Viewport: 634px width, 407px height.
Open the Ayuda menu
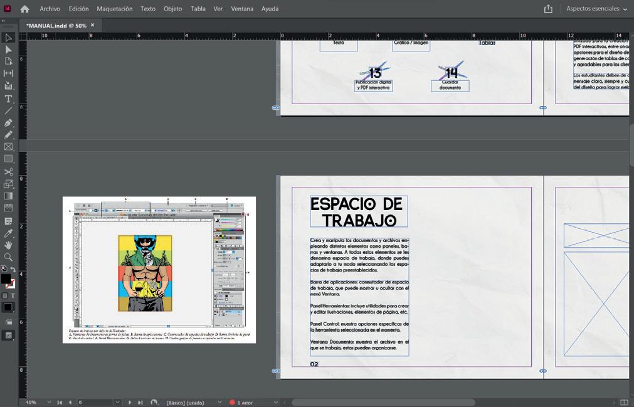tap(270, 9)
